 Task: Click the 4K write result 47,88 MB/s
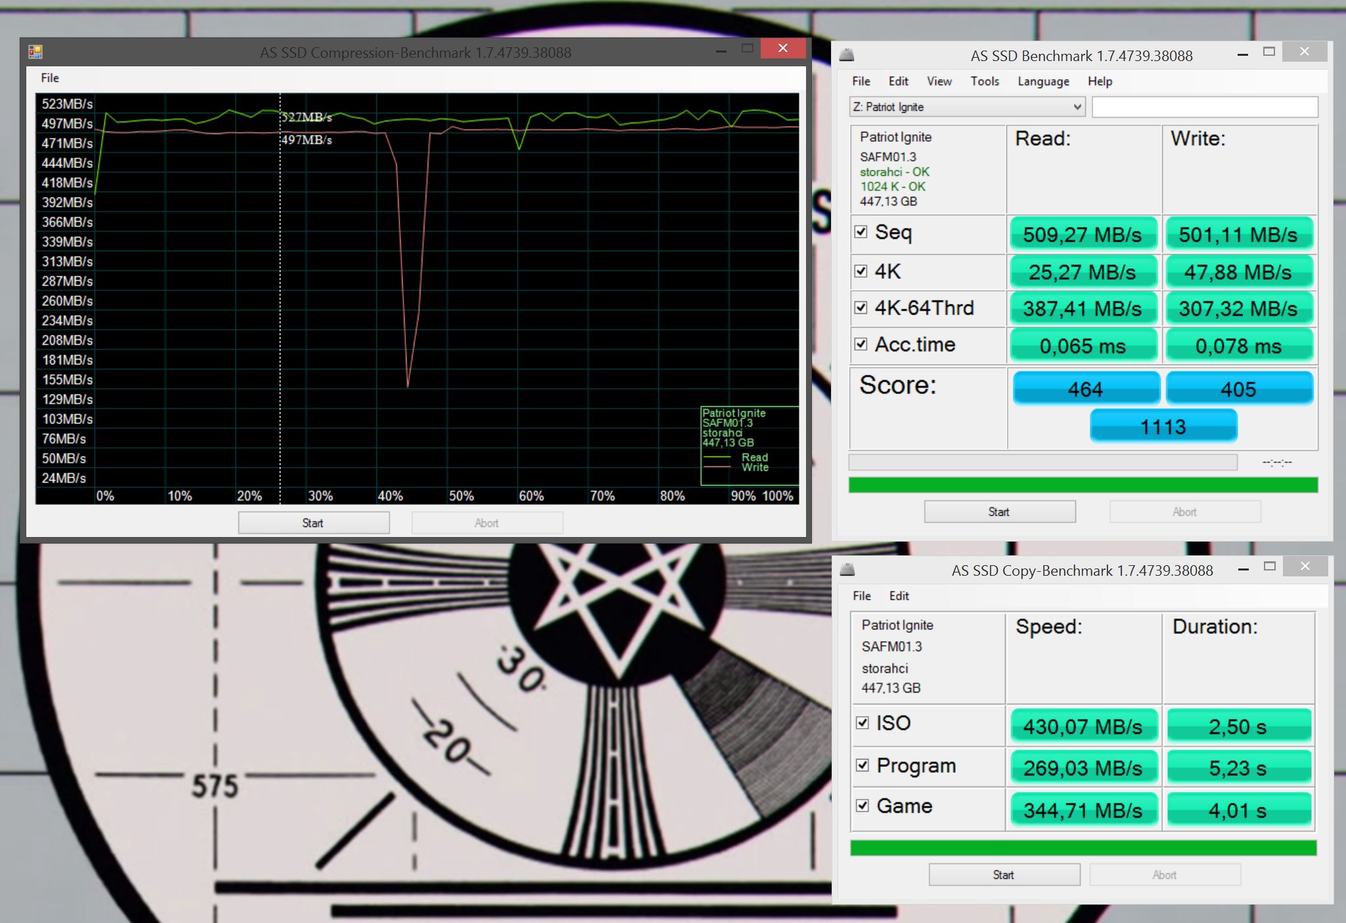[x=1238, y=272]
